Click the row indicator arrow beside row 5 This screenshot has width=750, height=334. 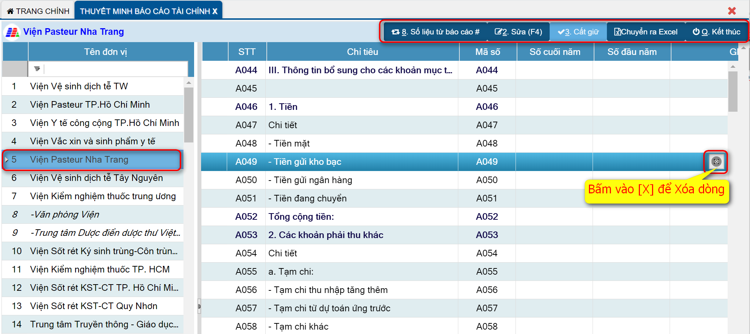pyautogui.click(x=7, y=160)
